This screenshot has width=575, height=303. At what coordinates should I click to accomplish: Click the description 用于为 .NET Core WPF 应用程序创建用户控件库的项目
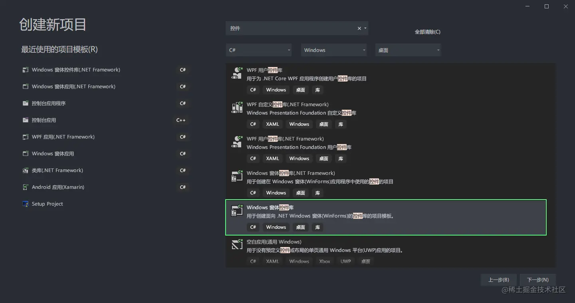tap(307, 79)
